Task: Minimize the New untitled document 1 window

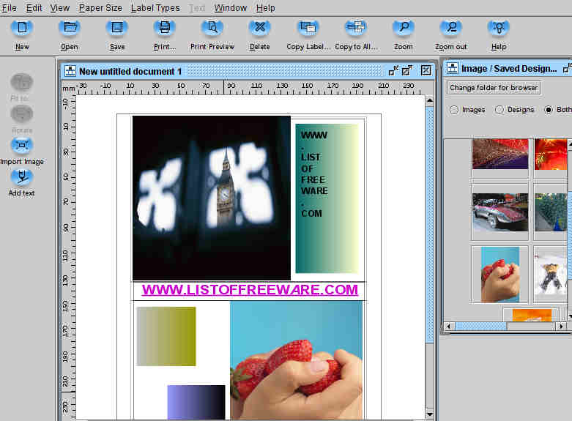Action: (x=393, y=70)
